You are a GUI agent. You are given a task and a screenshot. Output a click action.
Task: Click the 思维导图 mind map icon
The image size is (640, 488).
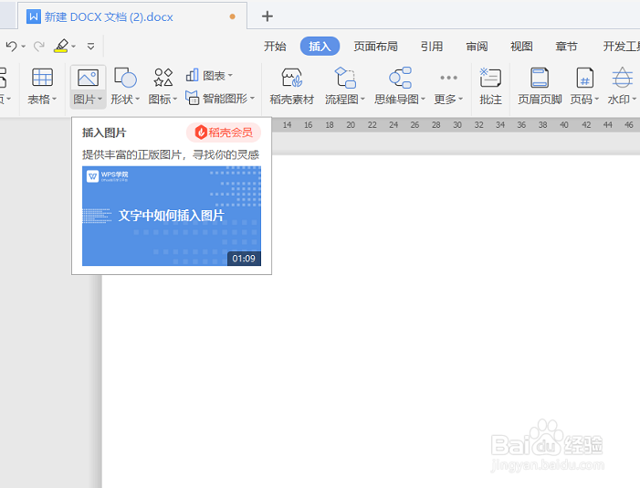tap(400, 78)
